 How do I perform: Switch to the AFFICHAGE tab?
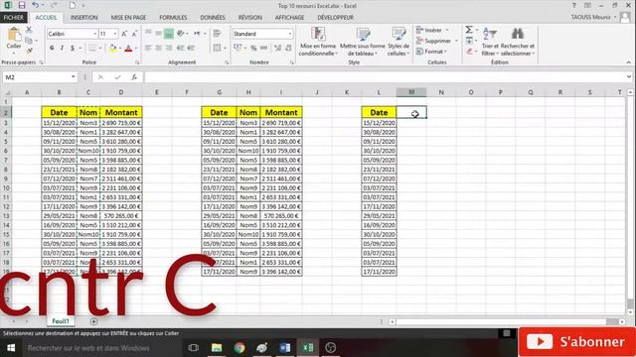click(x=289, y=18)
